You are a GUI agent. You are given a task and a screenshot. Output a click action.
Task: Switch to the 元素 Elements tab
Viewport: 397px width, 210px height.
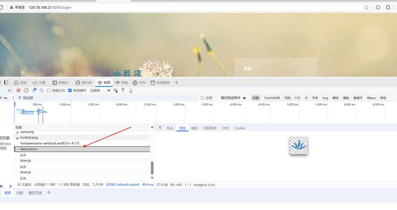point(39,83)
